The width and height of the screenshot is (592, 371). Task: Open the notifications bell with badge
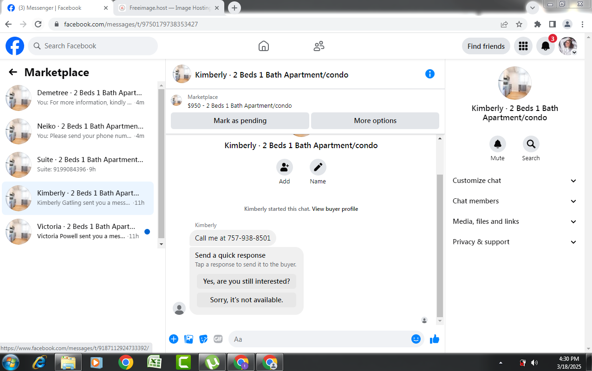click(x=546, y=46)
